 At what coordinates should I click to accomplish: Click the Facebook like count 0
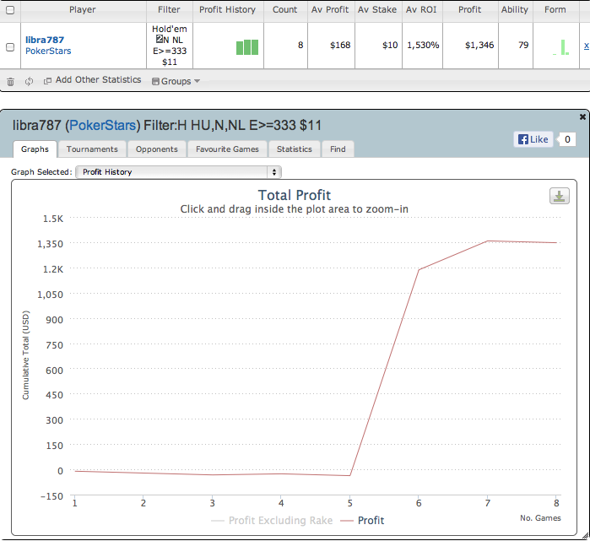[x=567, y=139]
